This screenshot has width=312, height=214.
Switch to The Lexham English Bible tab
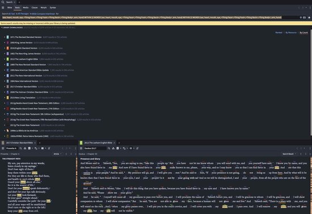(98, 143)
